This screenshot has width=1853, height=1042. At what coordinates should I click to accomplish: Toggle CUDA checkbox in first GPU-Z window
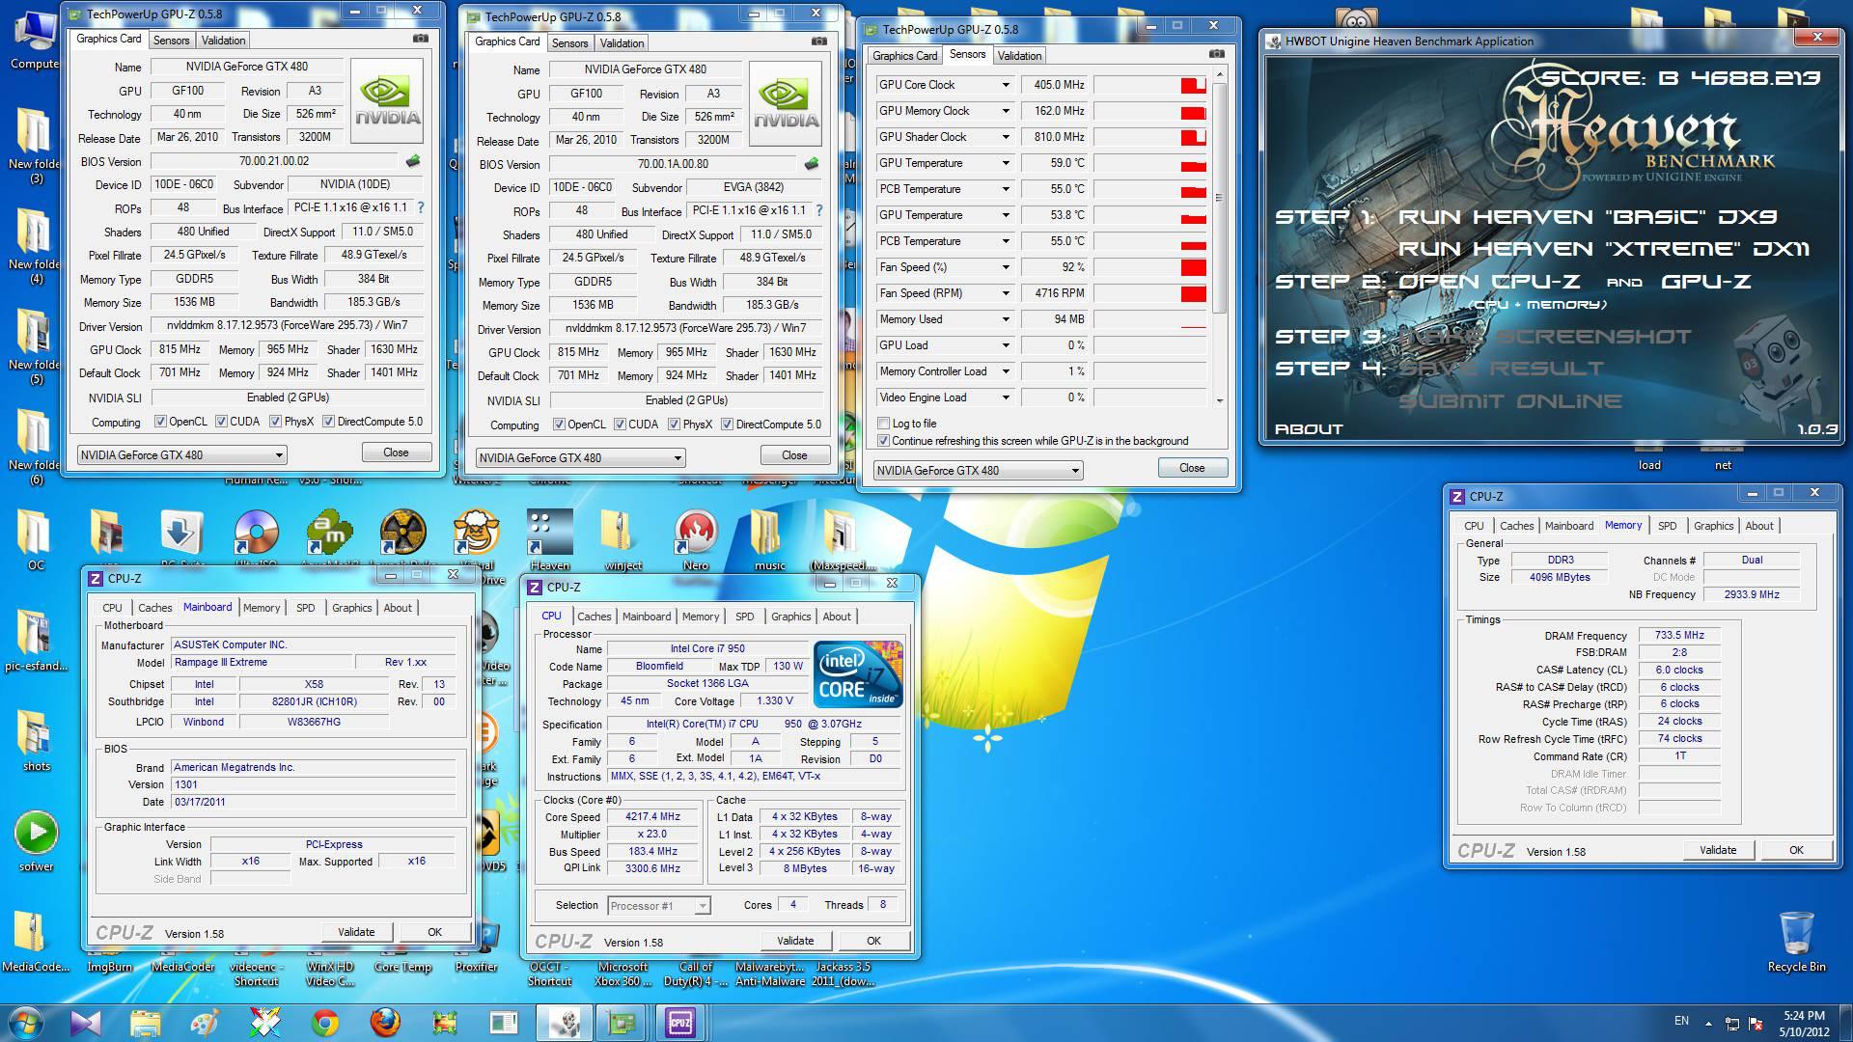coord(221,422)
